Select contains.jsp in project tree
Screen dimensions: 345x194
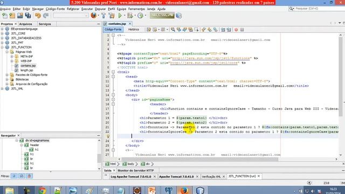point(28,66)
